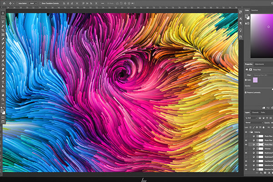Viewport: 273px width, 182px height.
Task: Open the Paragraph panel icon
Action: 241,23
